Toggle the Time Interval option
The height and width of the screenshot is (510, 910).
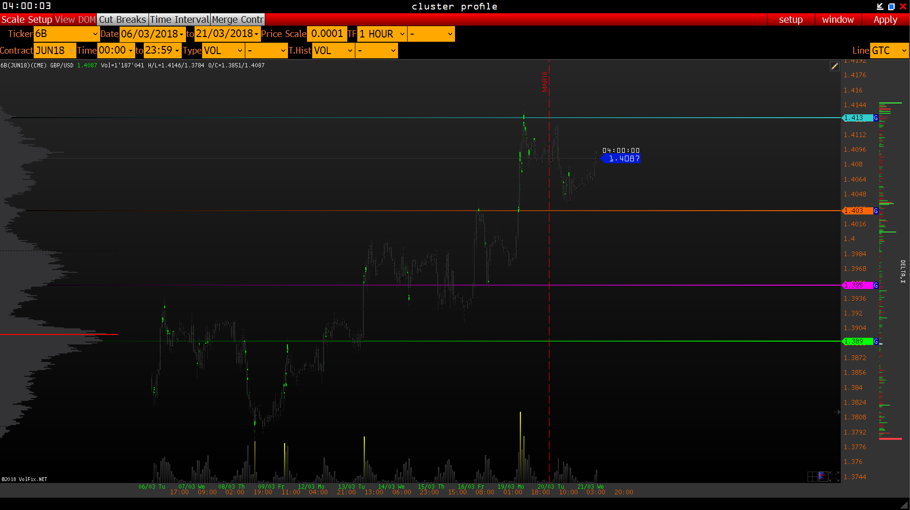pyautogui.click(x=179, y=19)
